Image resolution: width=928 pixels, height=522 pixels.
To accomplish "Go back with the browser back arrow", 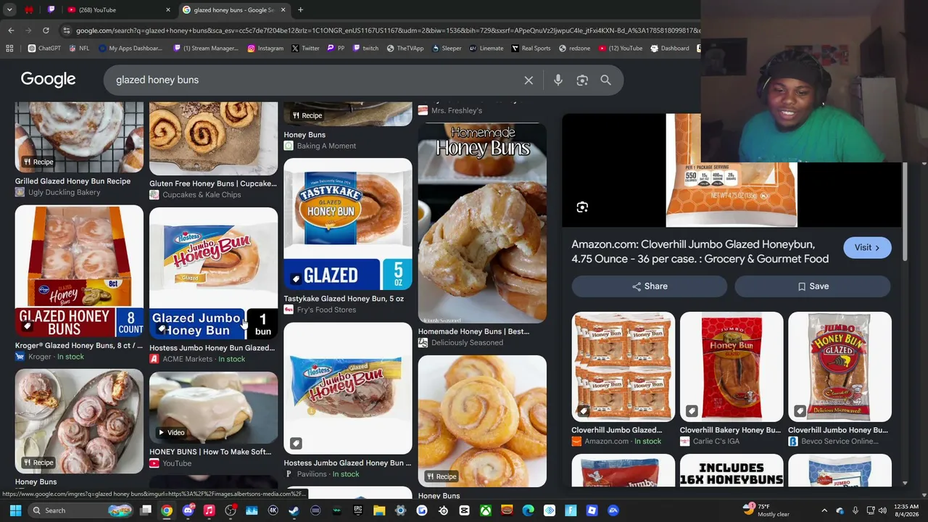I will (11, 30).
